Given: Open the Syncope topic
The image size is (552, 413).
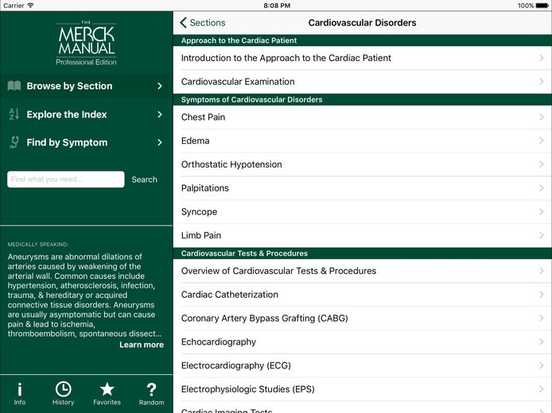Looking at the screenshot, I should 362,211.
